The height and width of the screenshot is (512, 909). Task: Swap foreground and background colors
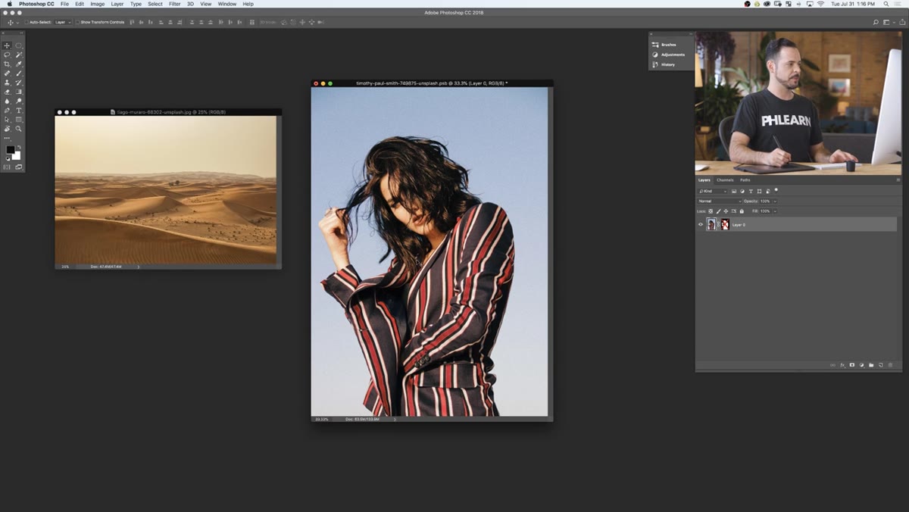tap(20, 146)
